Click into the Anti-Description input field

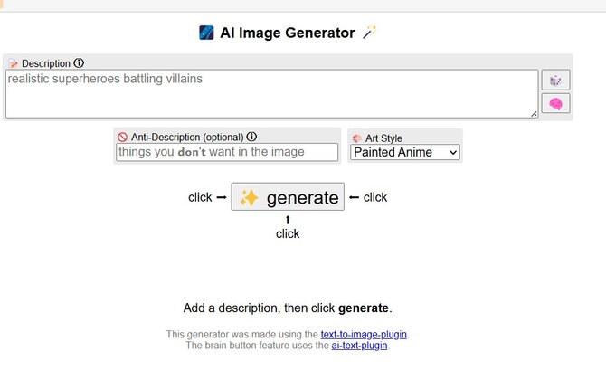(x=227, y=152)
